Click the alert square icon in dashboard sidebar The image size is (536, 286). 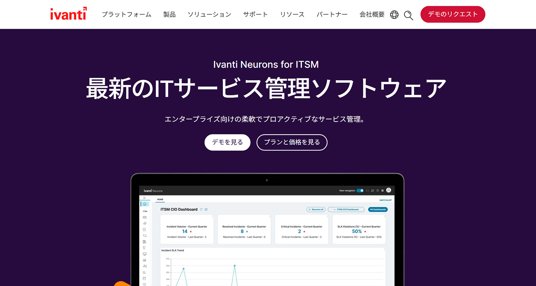[x=144, y=230]
